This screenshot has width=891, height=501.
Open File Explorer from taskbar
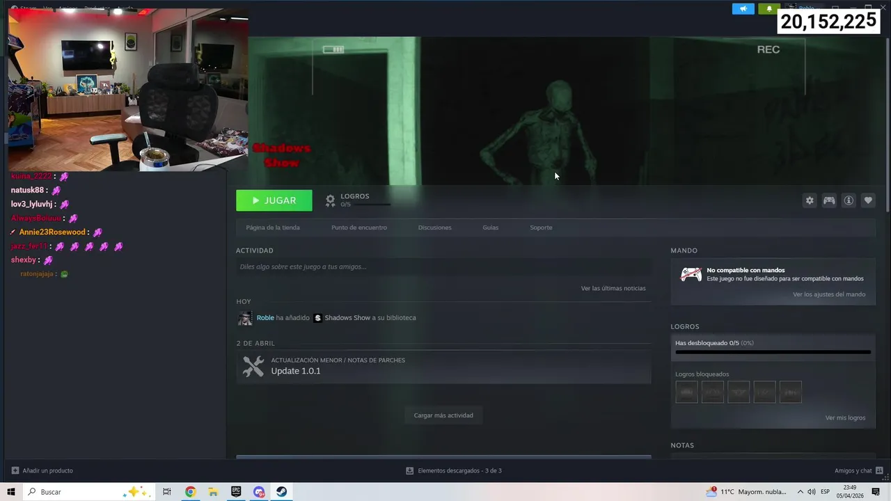213,492
